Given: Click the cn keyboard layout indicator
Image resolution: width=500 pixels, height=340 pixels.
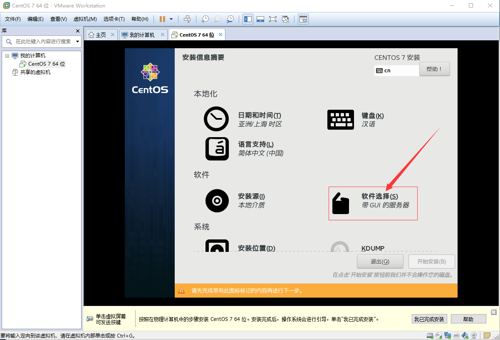Looking at the screenshot, I should tap(396, 71).
